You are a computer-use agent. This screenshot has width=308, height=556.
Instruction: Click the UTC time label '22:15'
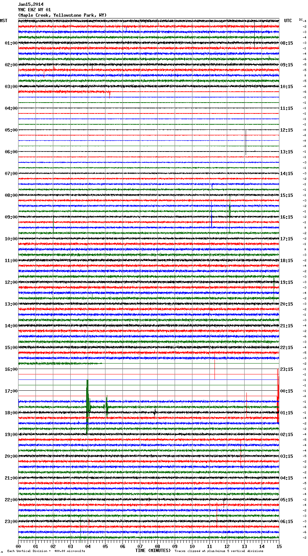287,348
